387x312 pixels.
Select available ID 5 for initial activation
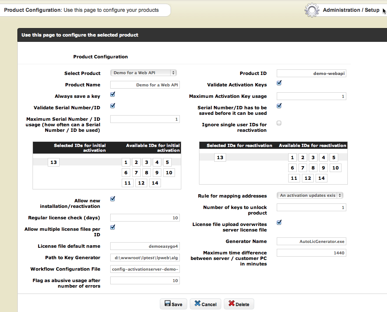tap(167, 162)
